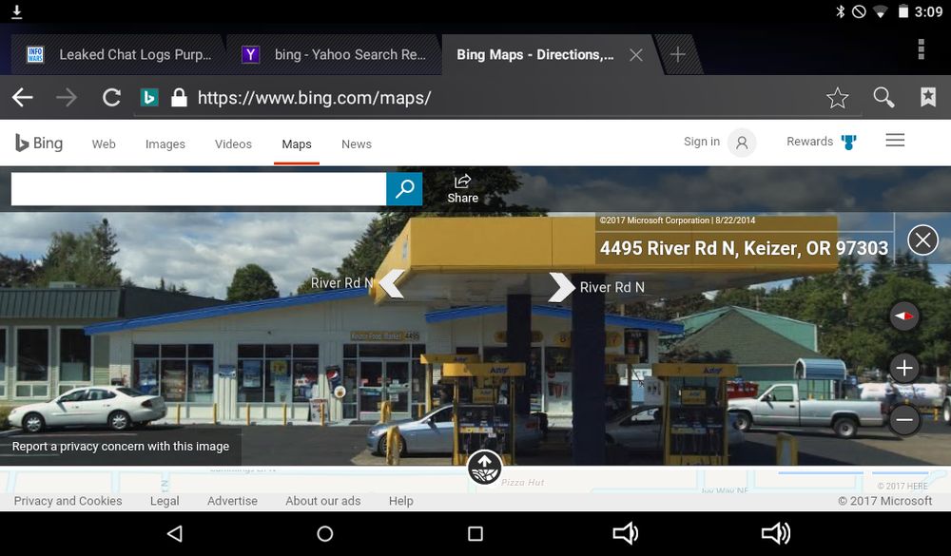Click the compass rotation control
Image resolution: width=951 pixels, height=556 pixels.
click(903, 316)
